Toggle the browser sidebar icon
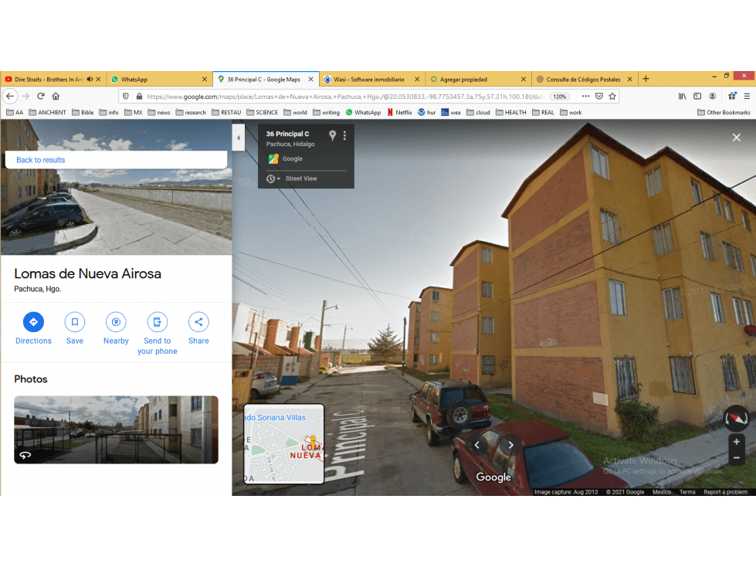756x567 pixels. (x=697, y=96)
